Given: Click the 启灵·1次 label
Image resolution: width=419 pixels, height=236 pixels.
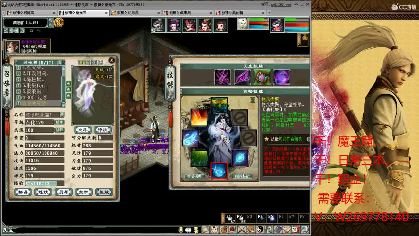Looking at the screenshot, I should 104,77.
